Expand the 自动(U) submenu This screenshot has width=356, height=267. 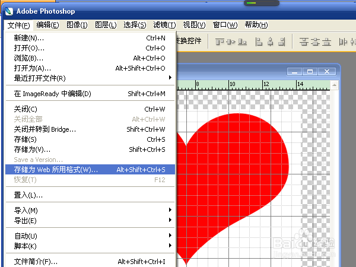click(x=90, y=236)
